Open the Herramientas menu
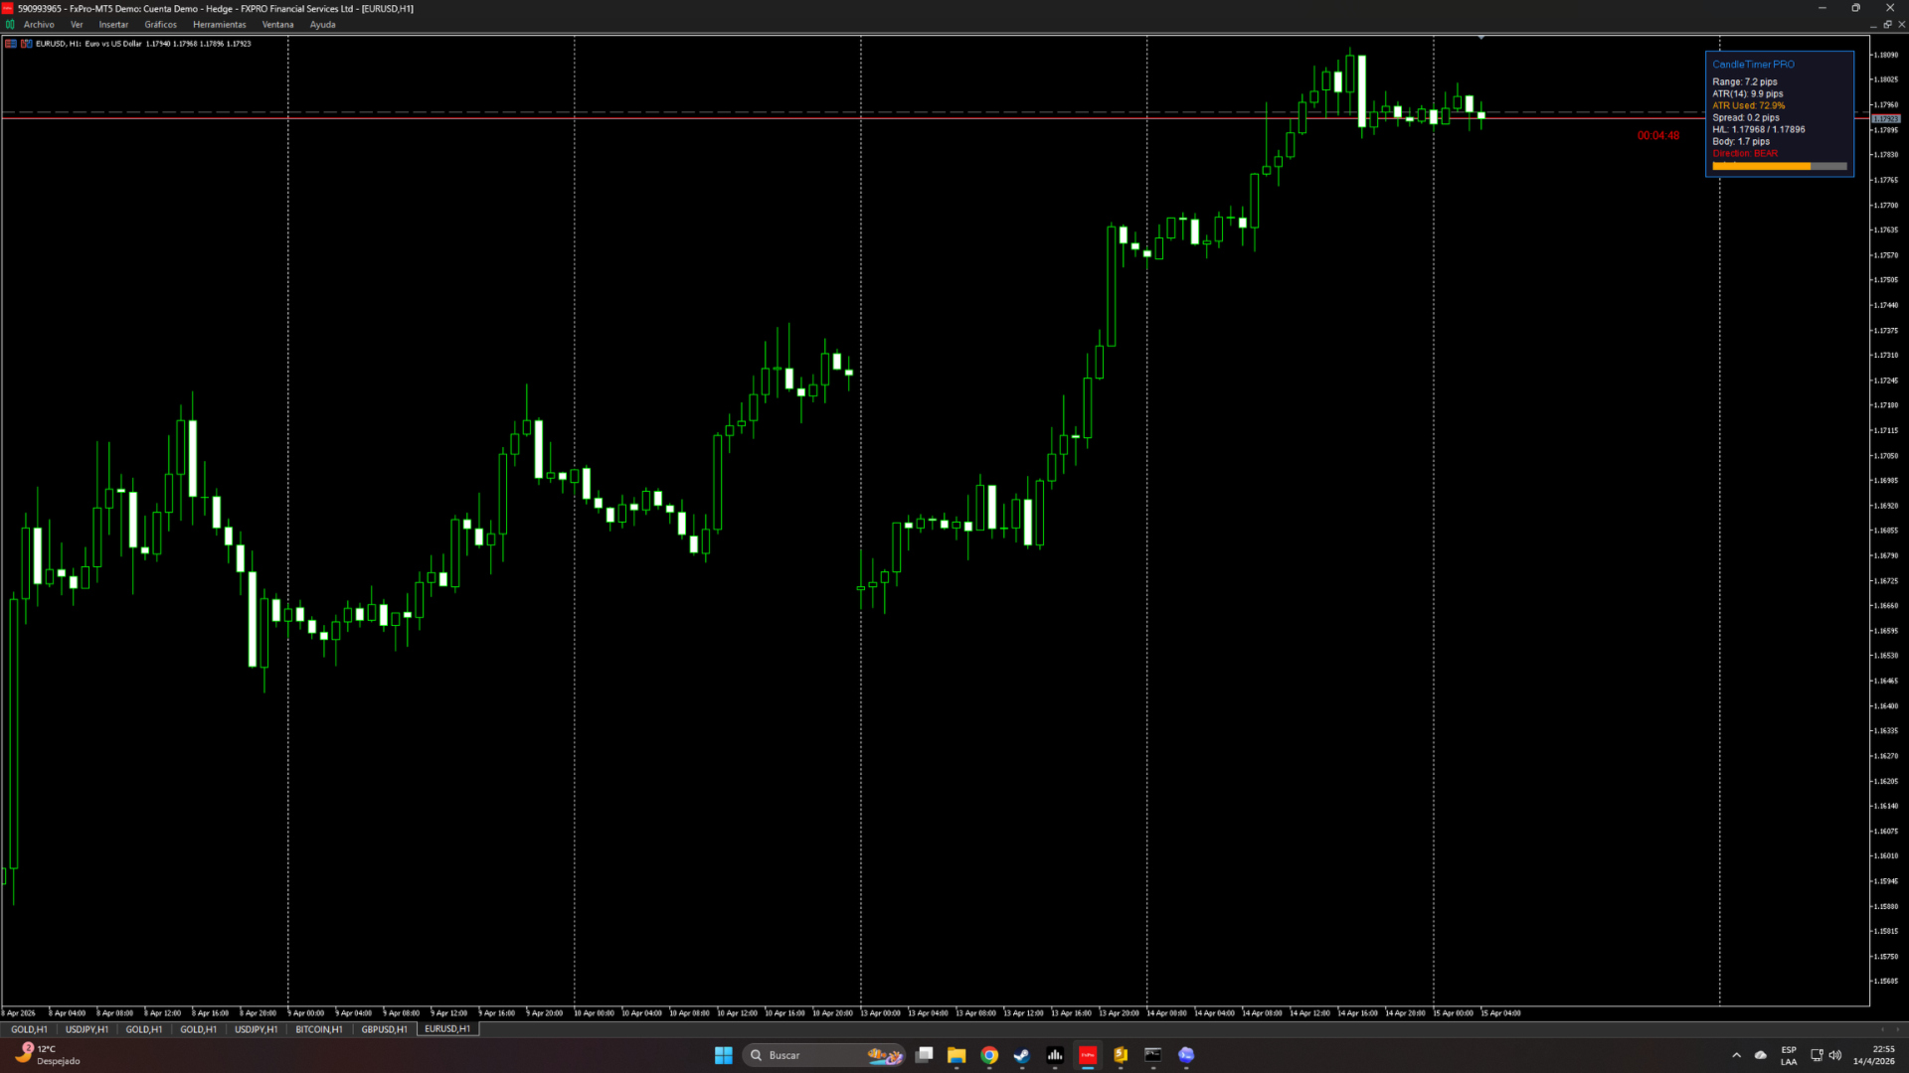The image size is (1909, 1073). coord(219,25)
